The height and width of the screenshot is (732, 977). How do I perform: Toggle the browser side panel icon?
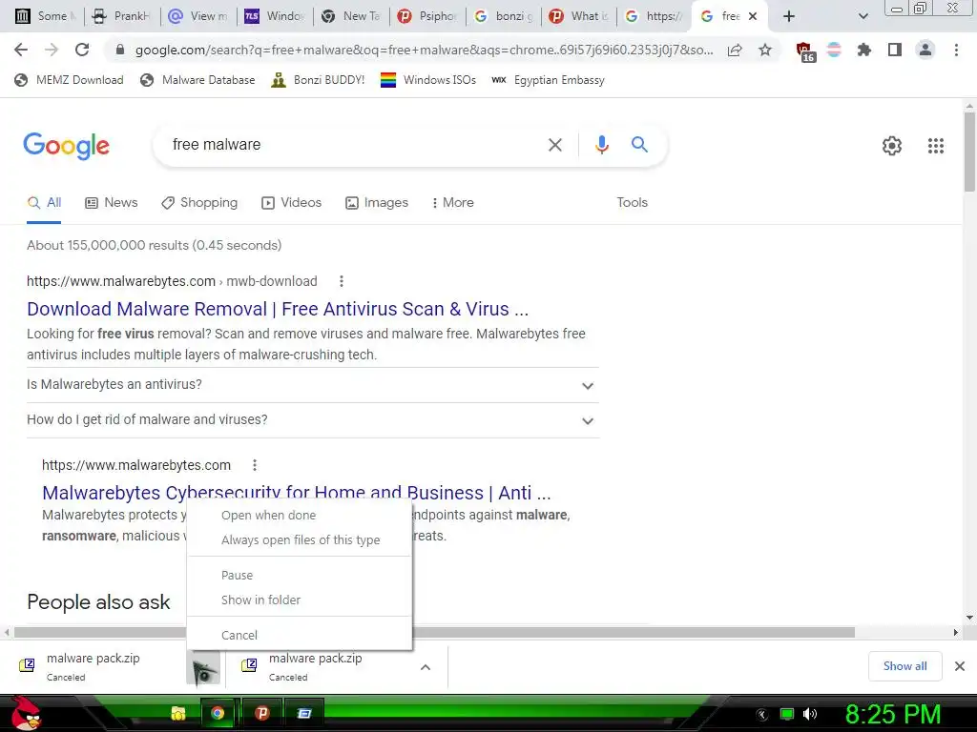[x=895, y=50]
